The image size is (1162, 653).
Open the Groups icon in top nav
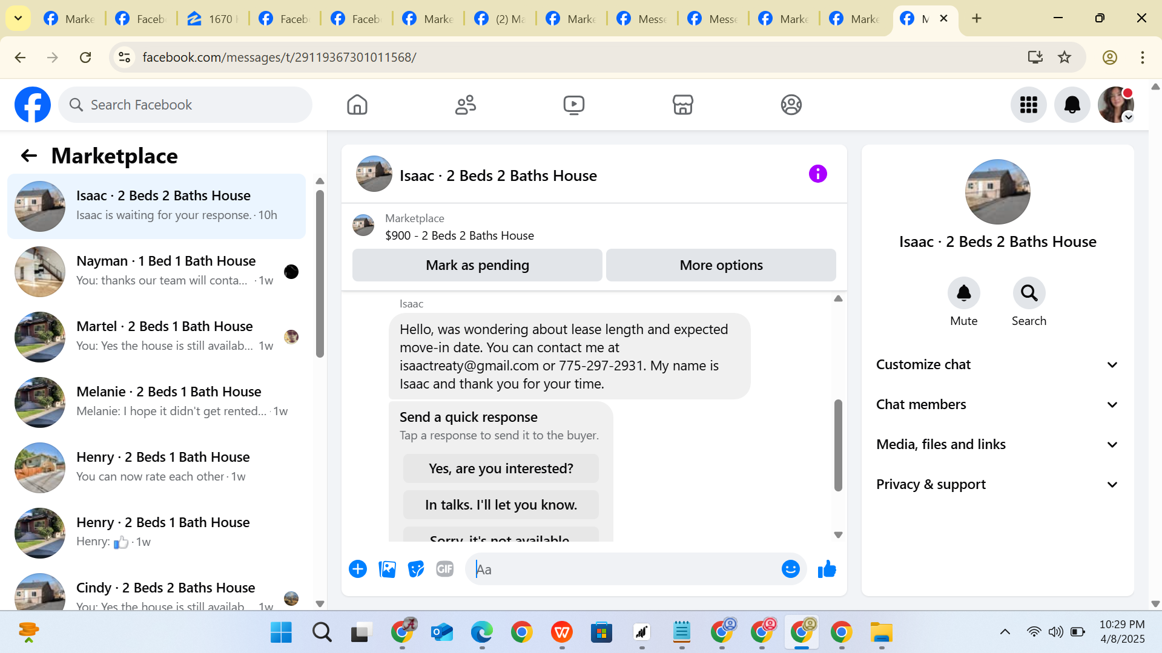[x=791, y=105]
